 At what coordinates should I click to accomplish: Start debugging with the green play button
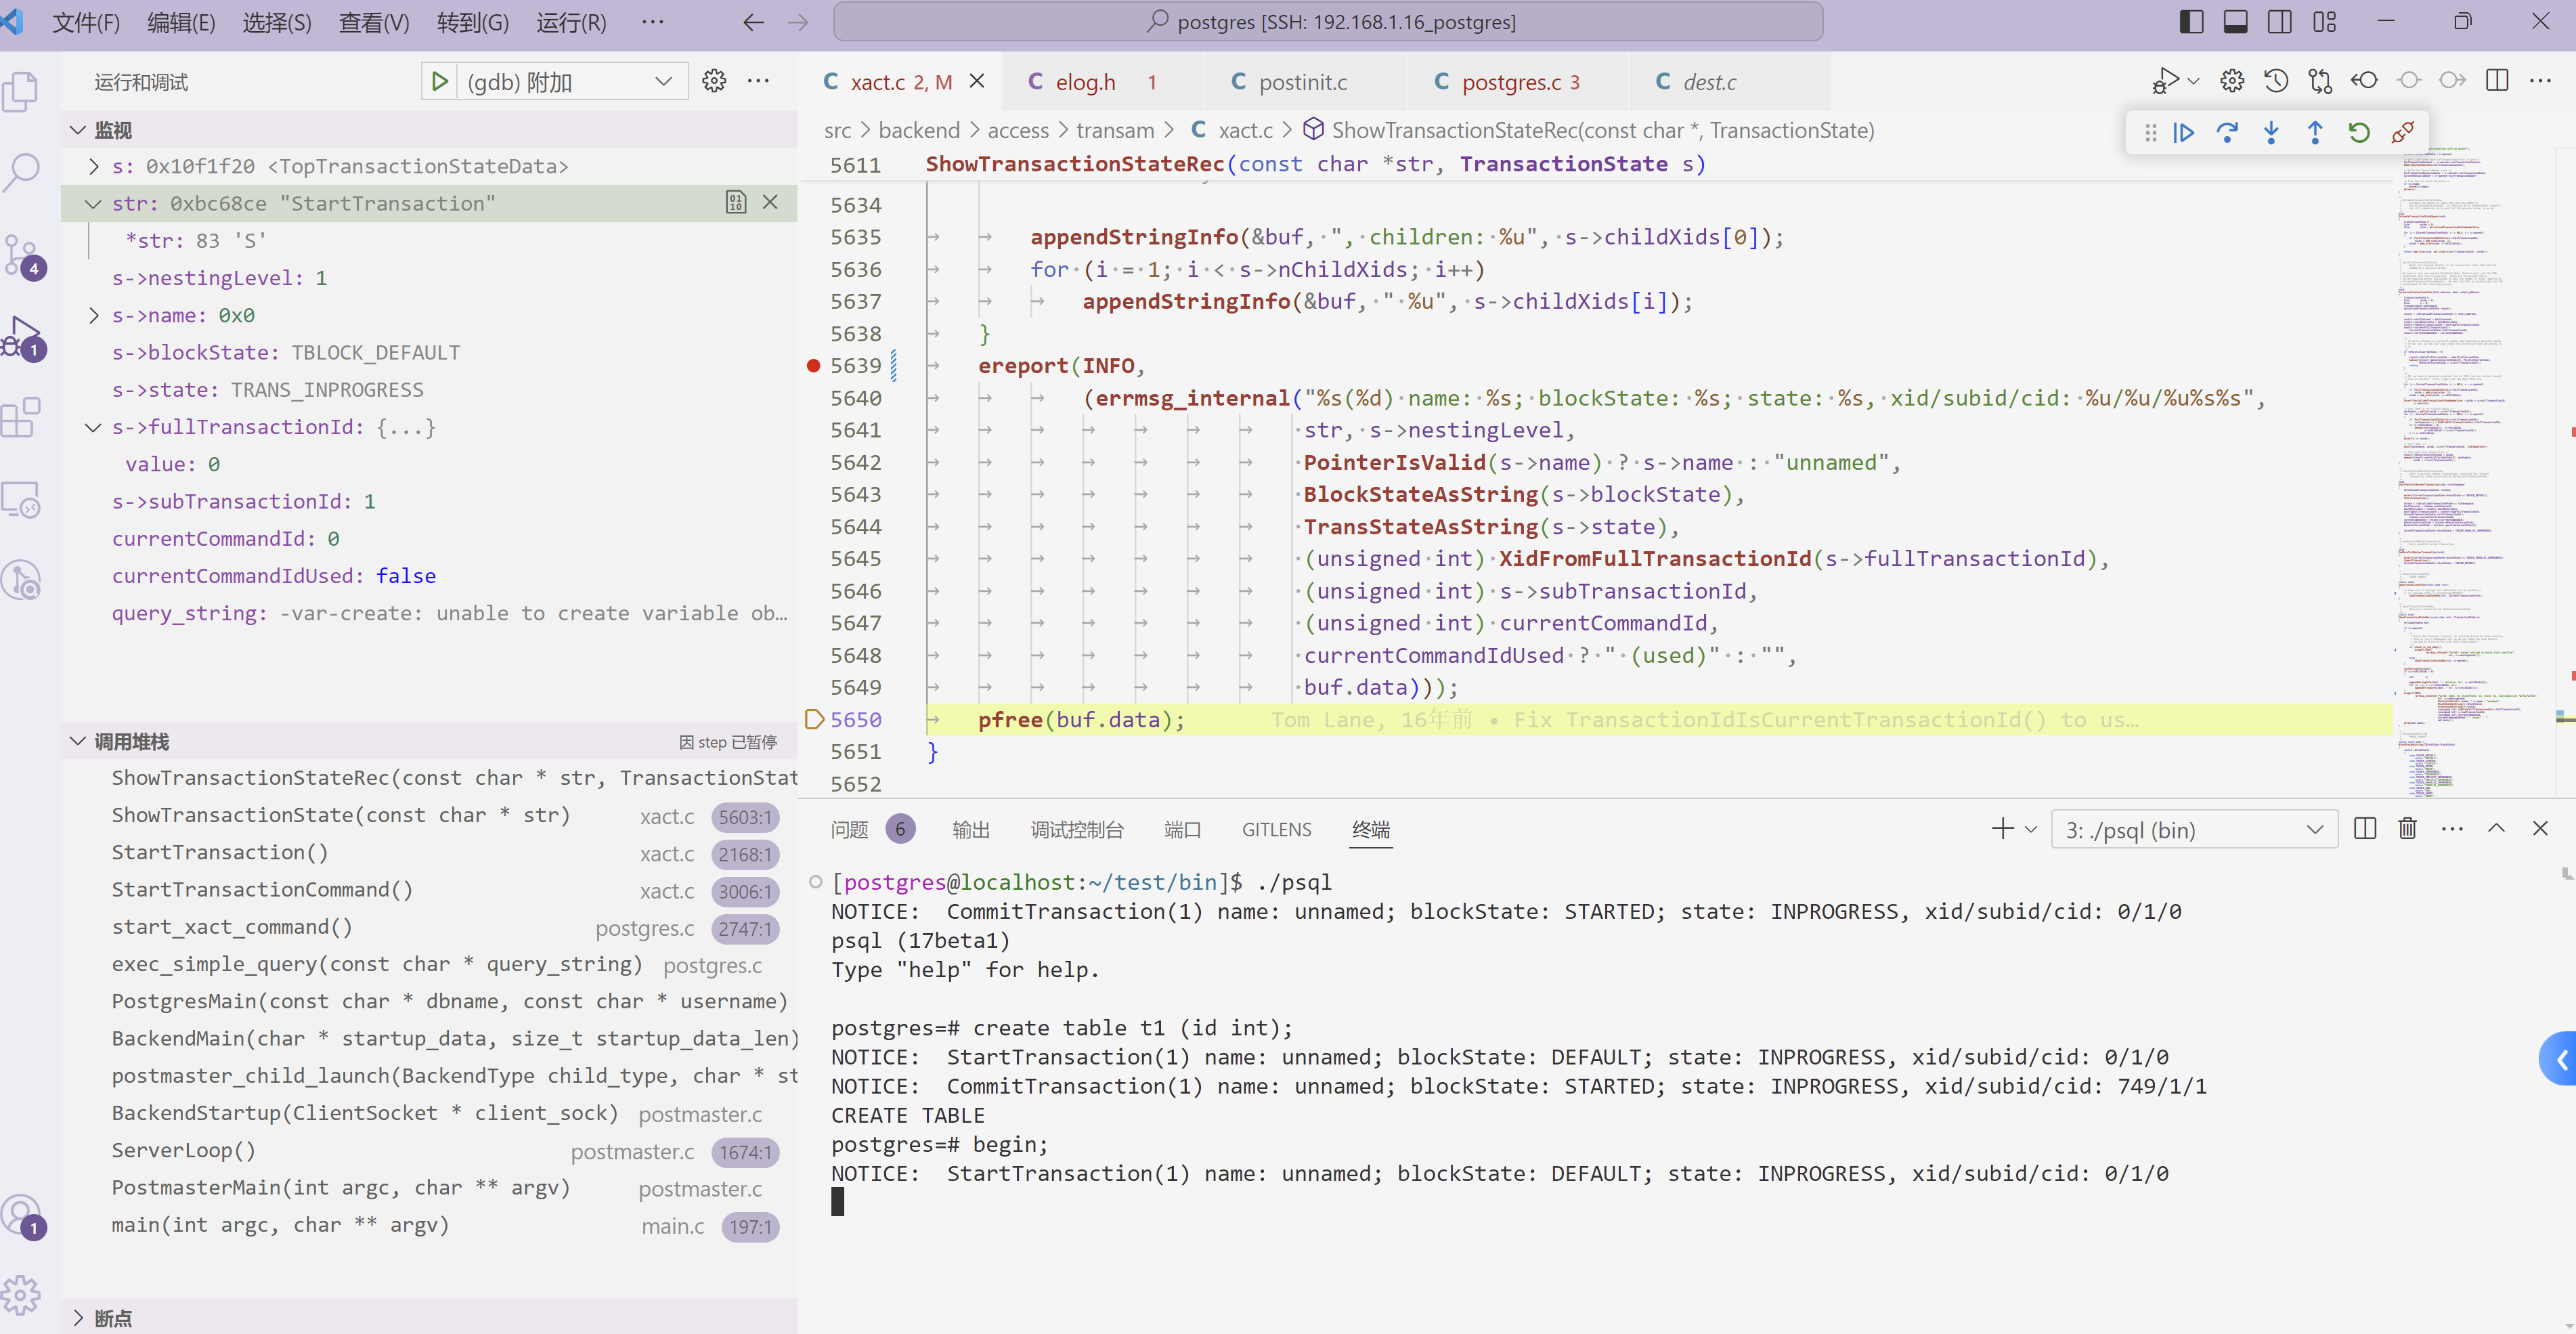click(439, 82)
